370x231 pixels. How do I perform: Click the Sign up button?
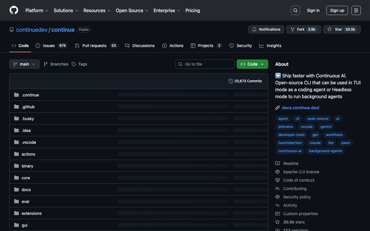coord(337,10)
